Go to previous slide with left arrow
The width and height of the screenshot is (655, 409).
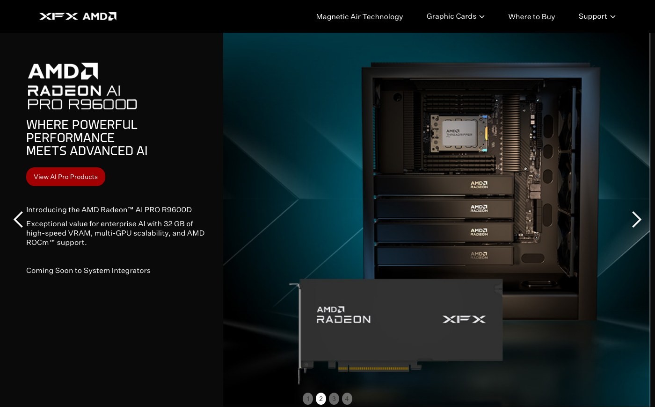point(18,219)
